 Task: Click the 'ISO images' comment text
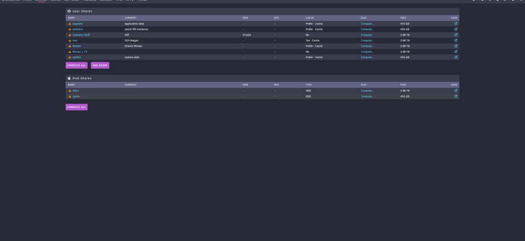(132, 40)
